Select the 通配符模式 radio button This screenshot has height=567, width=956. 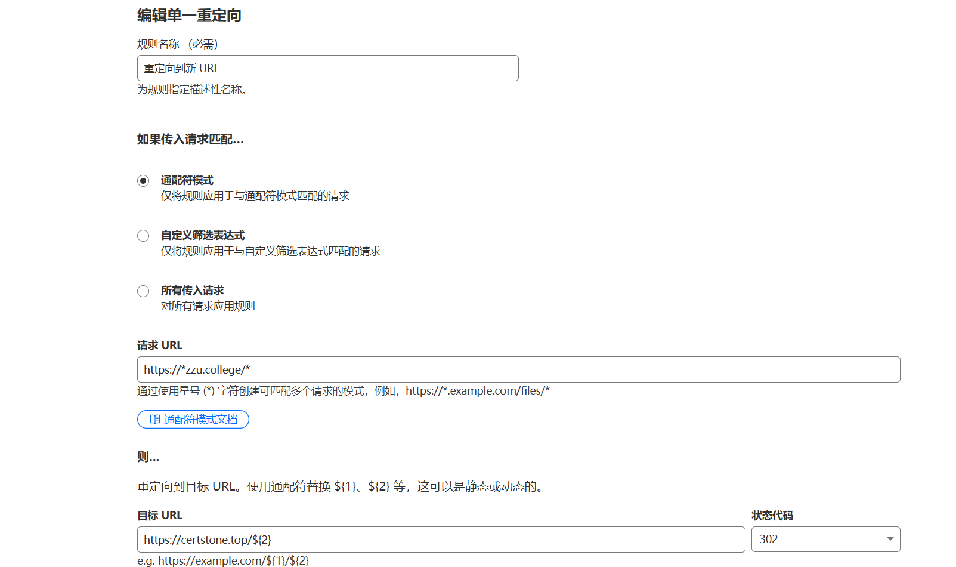coord(143,180)
